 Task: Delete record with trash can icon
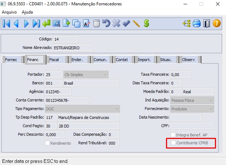coord(96,24)
